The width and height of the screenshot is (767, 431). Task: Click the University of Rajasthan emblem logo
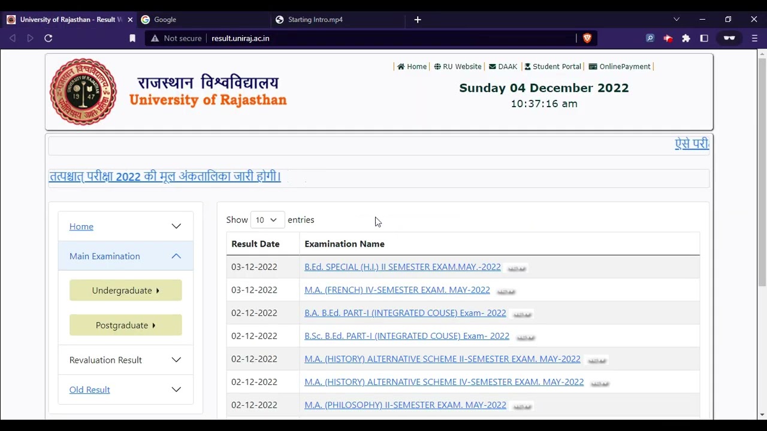(83, 92)
